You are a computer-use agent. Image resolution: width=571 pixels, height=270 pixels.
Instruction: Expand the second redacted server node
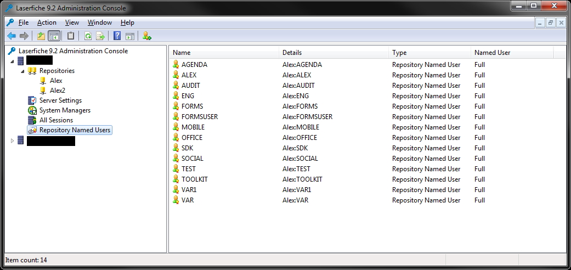[x=13, y=140]
